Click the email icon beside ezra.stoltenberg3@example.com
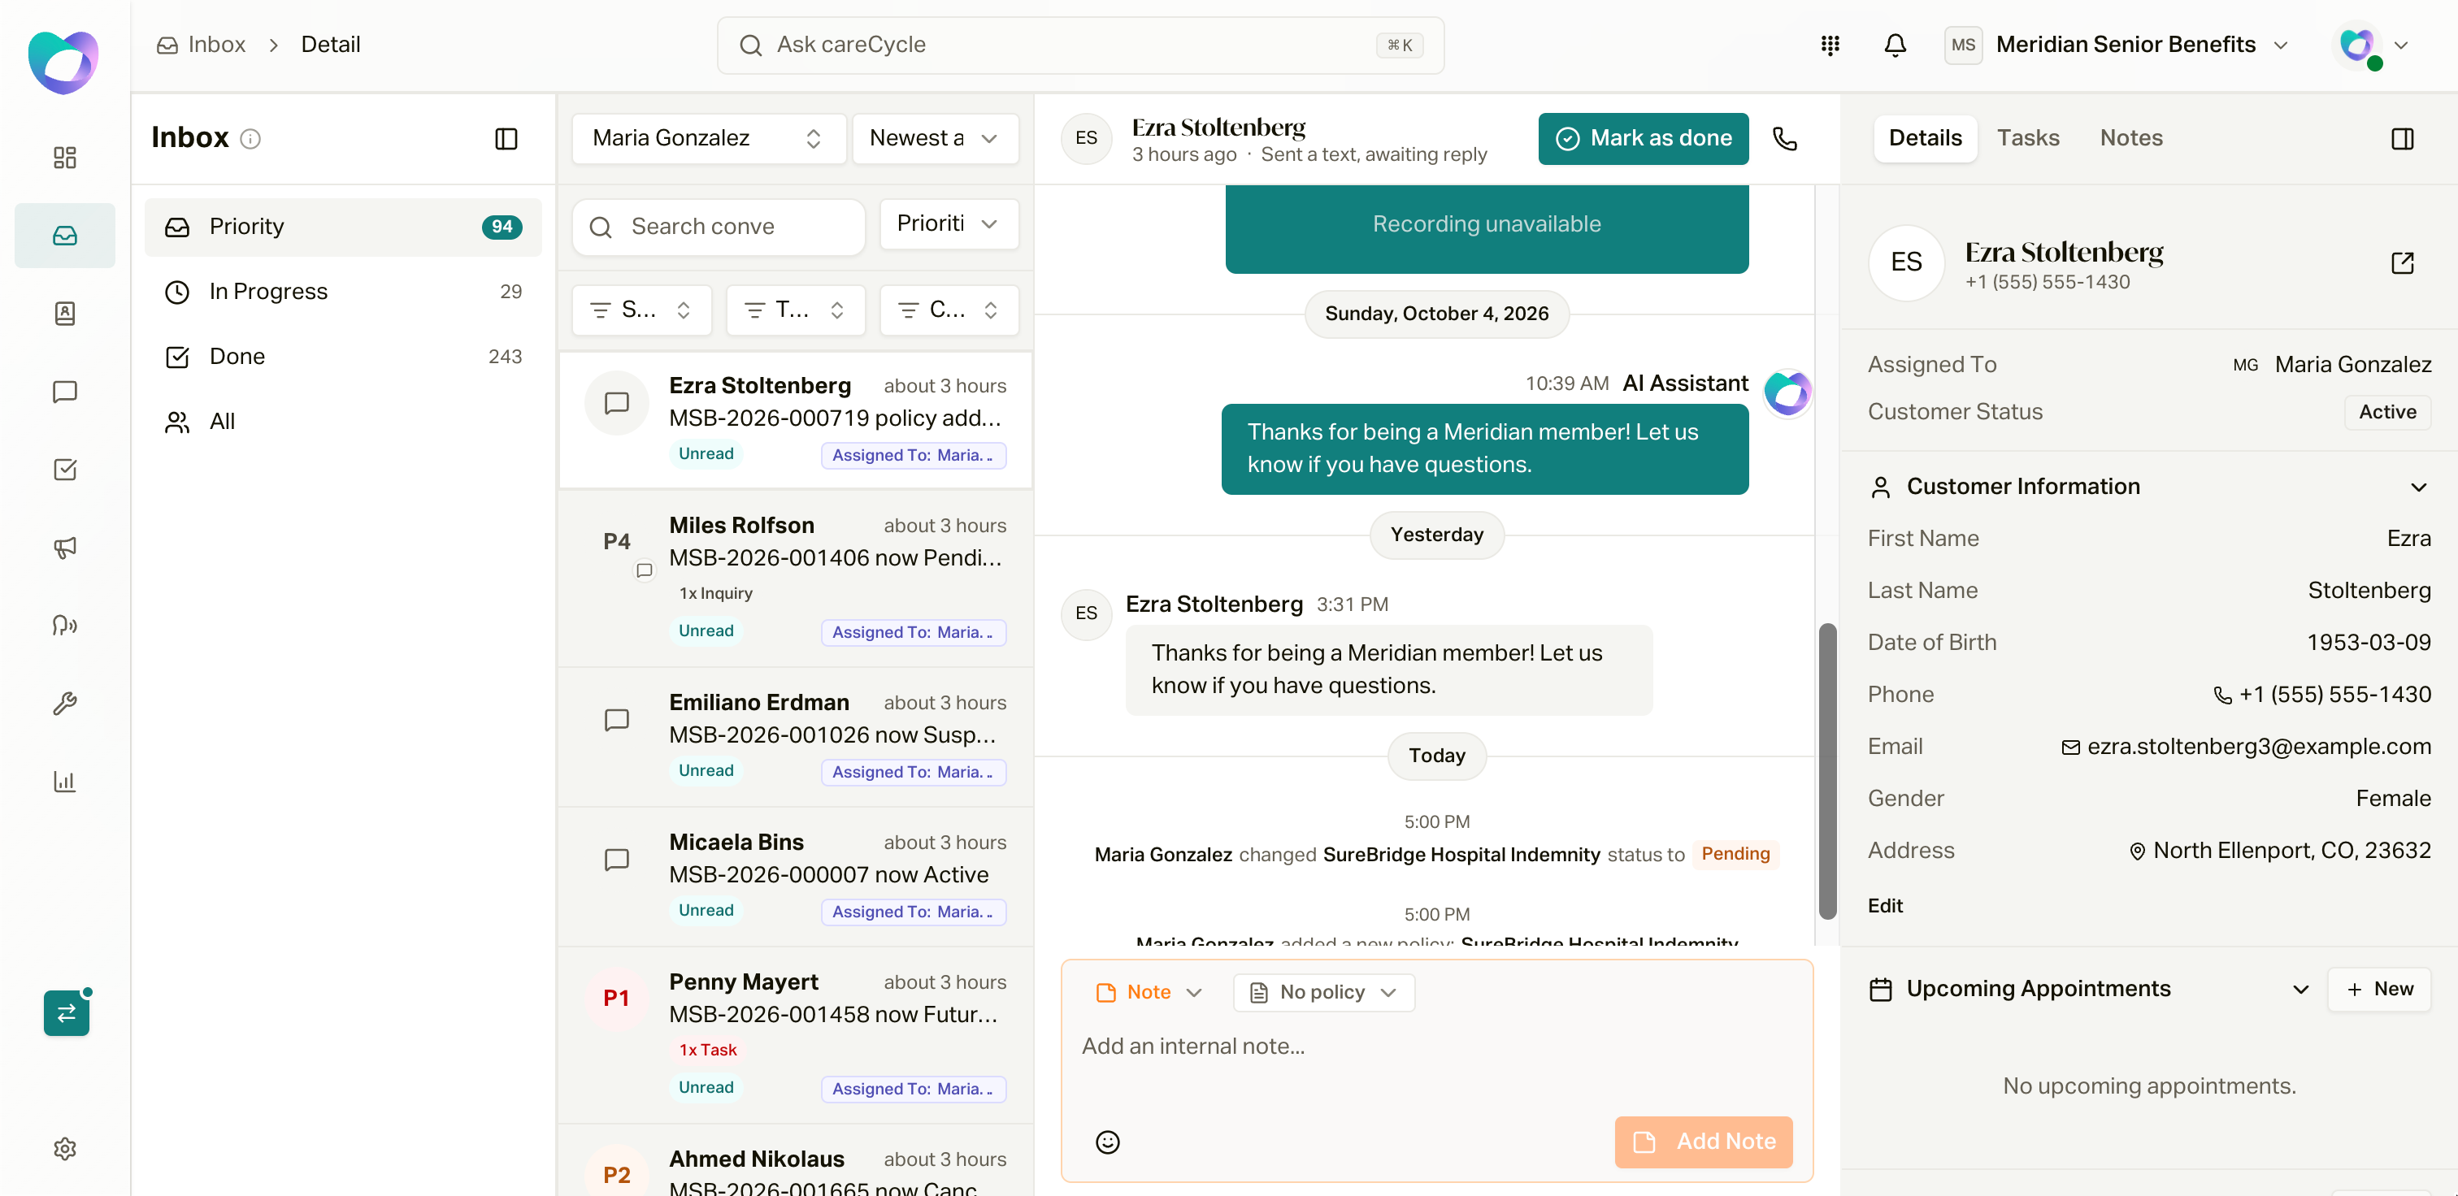 coord(2069,747)
